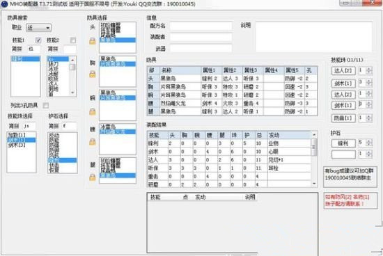This screenshot has width=383, height=256.
Task: Check the 列出3孔防具 checkbox
Action: tap(46, 106)
